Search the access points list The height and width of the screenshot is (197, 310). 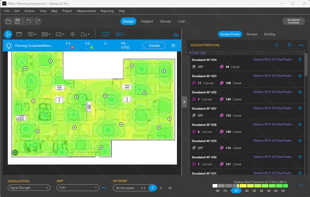[276, 45]
